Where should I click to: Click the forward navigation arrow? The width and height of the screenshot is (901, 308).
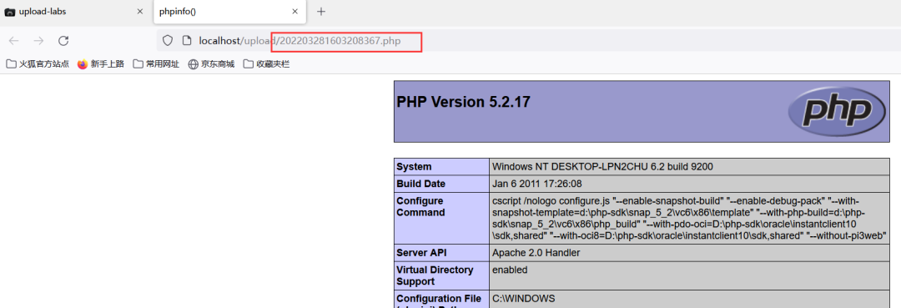[38, 41]
